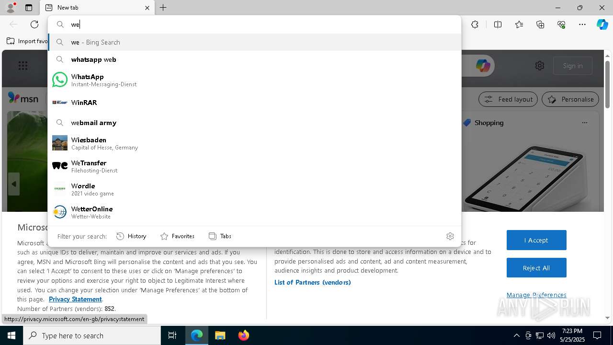Show hidden system tray icons
Viewport: 613px width, 345px height.
516,335
